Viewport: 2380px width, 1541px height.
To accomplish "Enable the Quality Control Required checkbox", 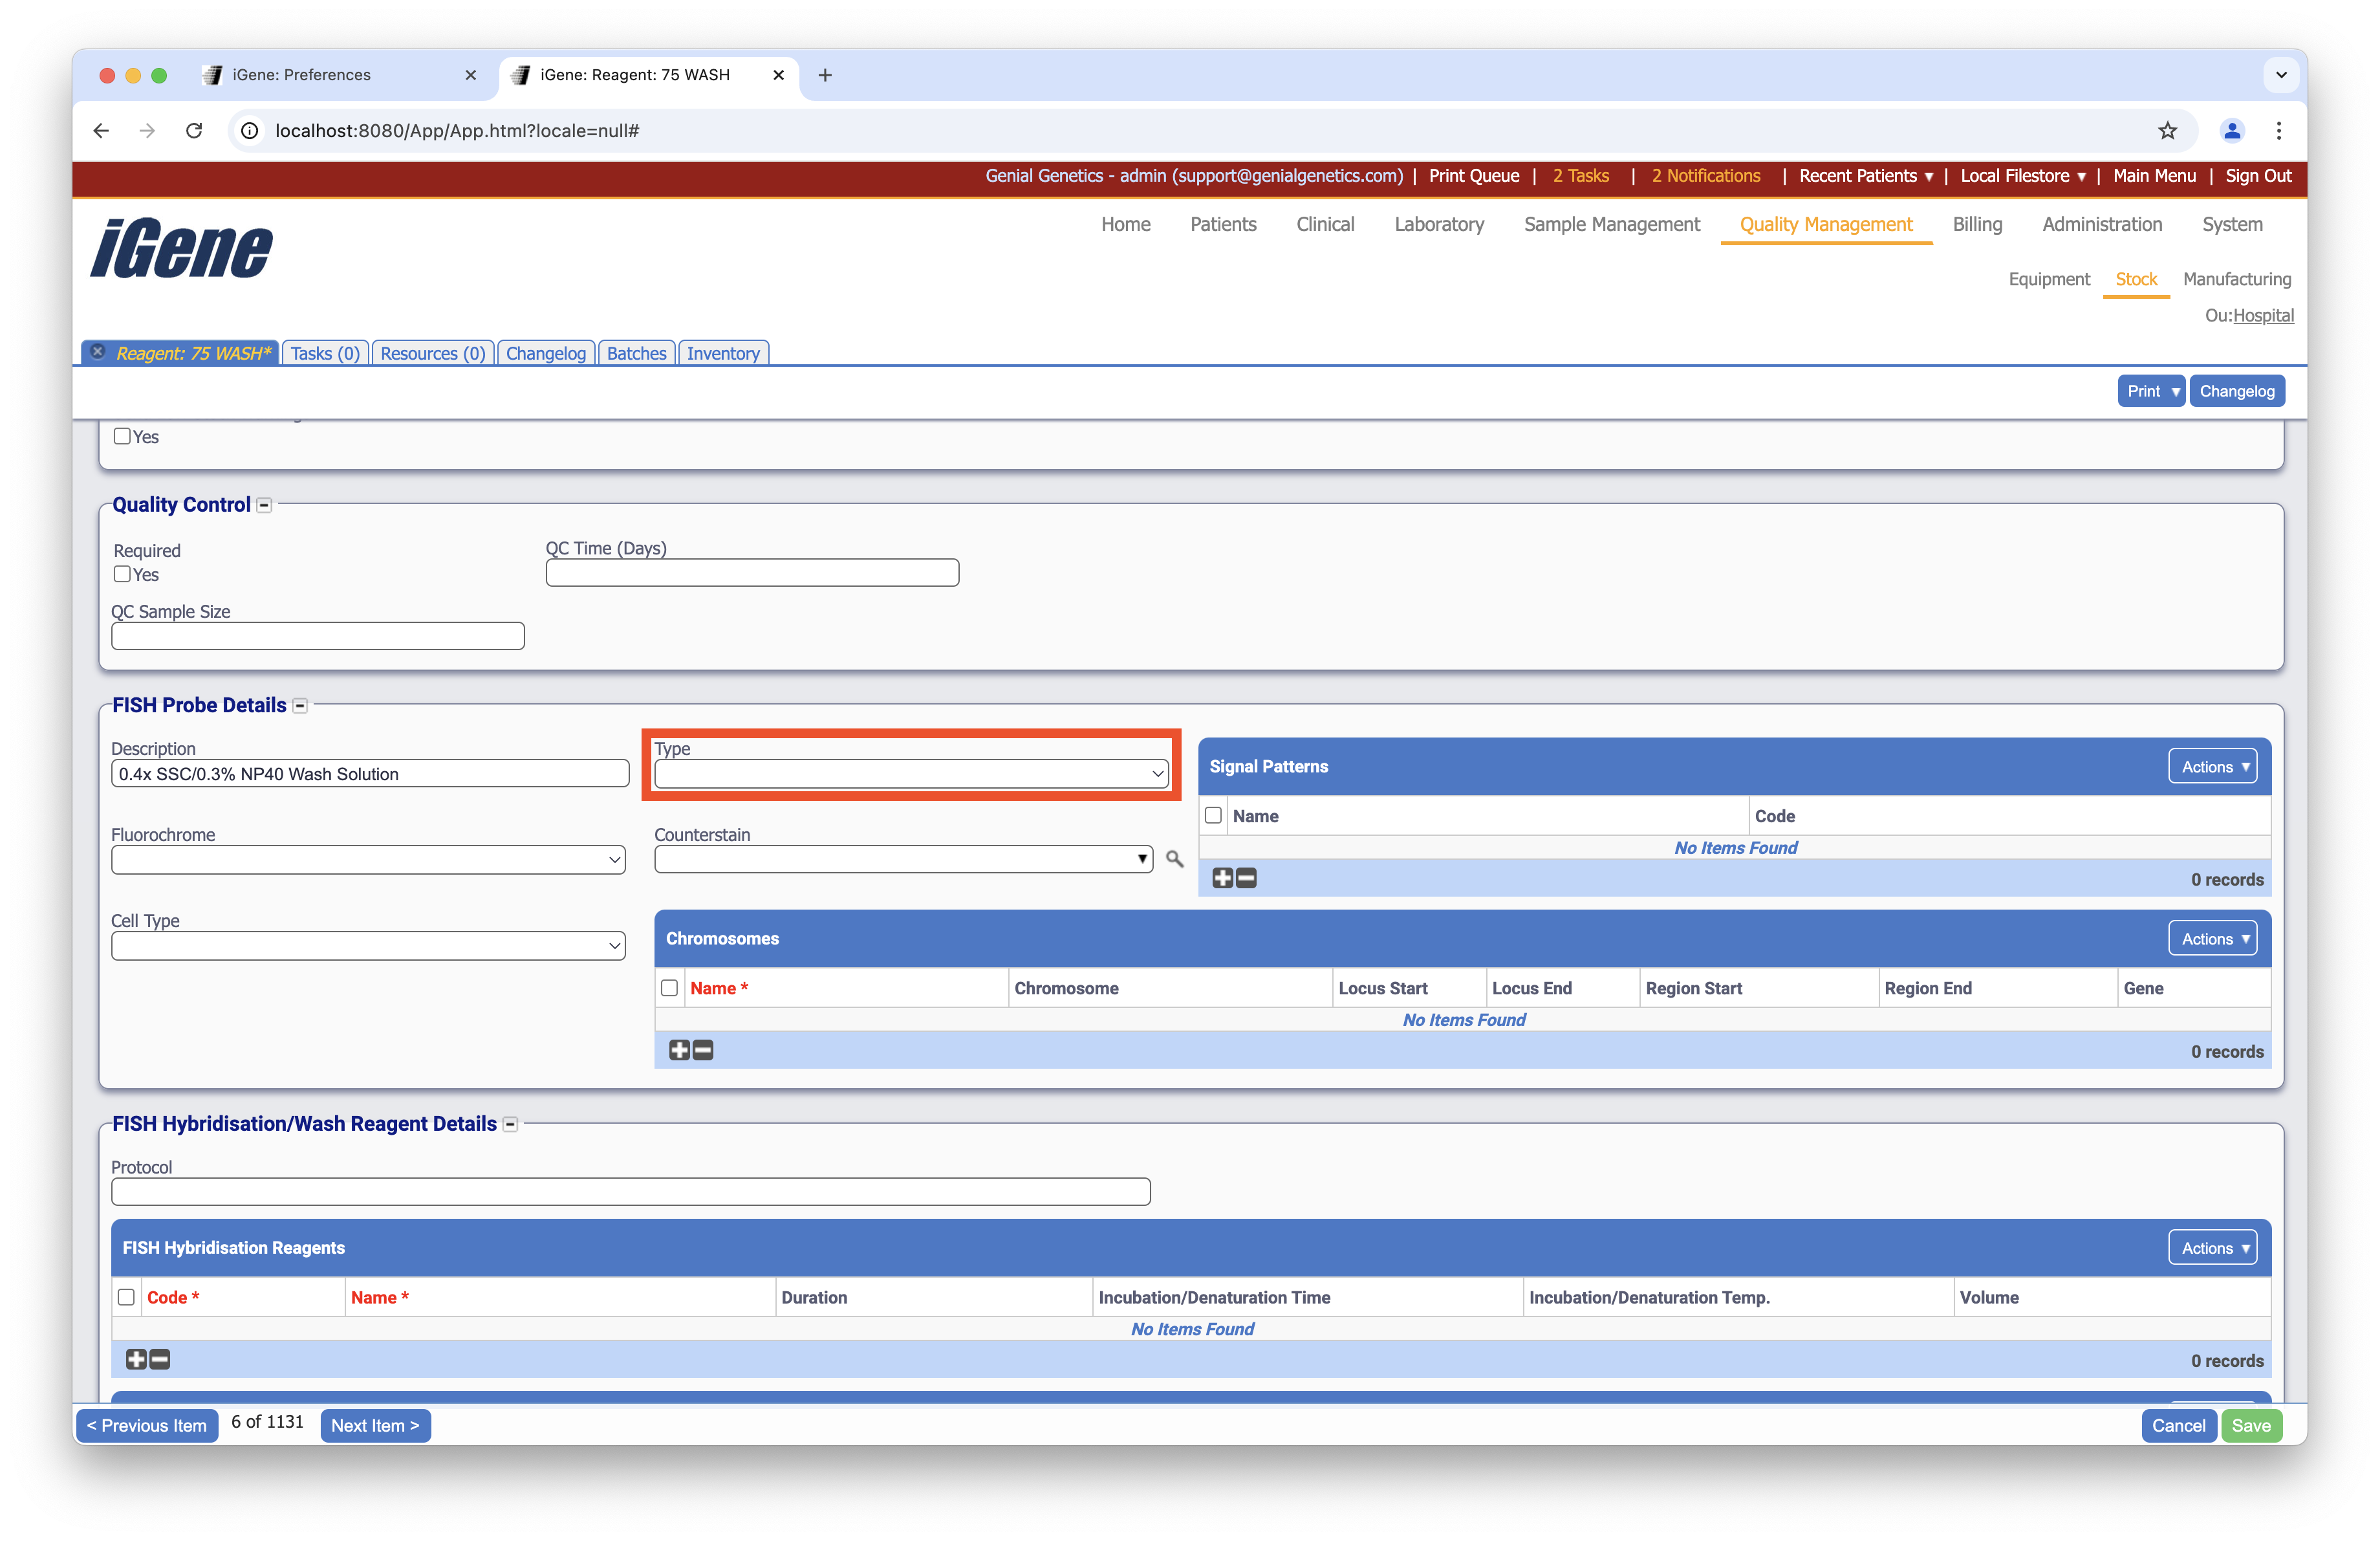I will [122, 574].
